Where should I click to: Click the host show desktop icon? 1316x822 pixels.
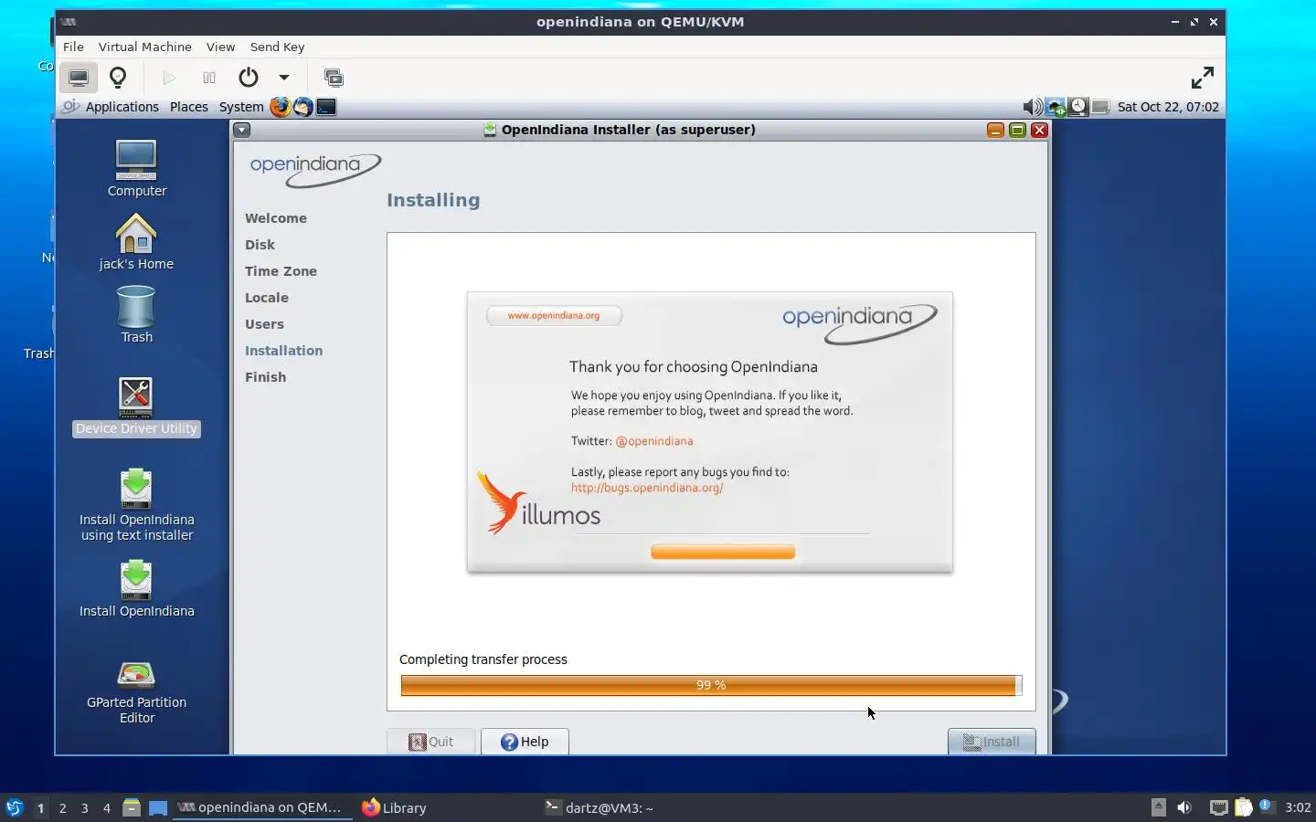click(x=158, y=807)
